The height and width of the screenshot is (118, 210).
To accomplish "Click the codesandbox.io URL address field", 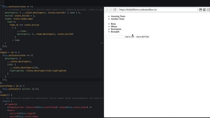I will (157, 10).
